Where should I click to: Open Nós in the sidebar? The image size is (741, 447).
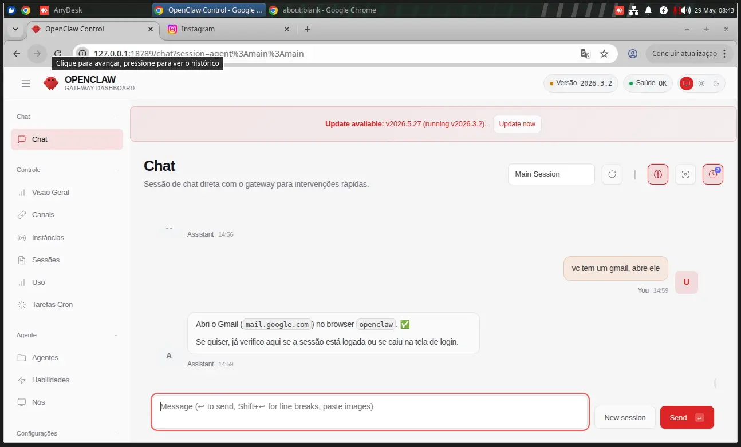tap(67, 402)
